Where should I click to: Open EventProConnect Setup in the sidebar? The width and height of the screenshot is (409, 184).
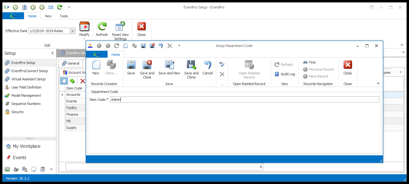29,71
